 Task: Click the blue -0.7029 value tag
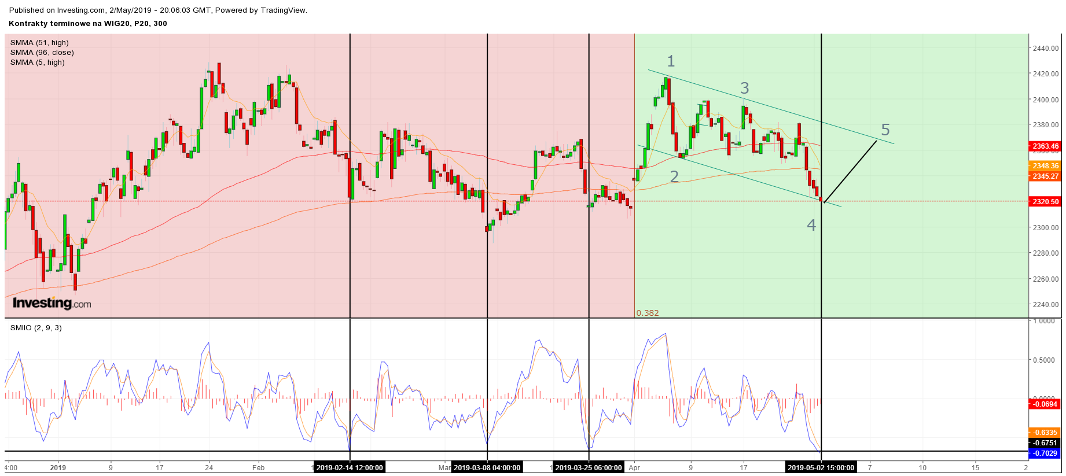coord(1045,453)
